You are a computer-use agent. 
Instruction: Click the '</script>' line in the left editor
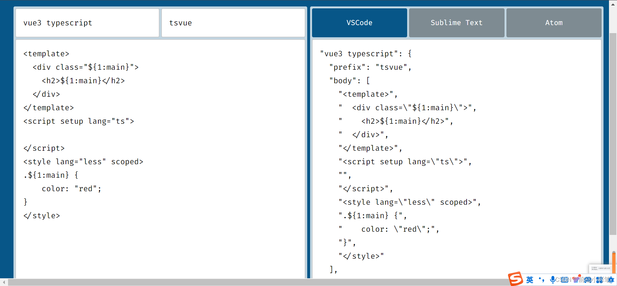(44, 148)
